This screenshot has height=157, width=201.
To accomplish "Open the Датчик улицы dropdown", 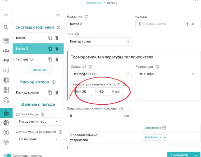I will coord(38,122).
